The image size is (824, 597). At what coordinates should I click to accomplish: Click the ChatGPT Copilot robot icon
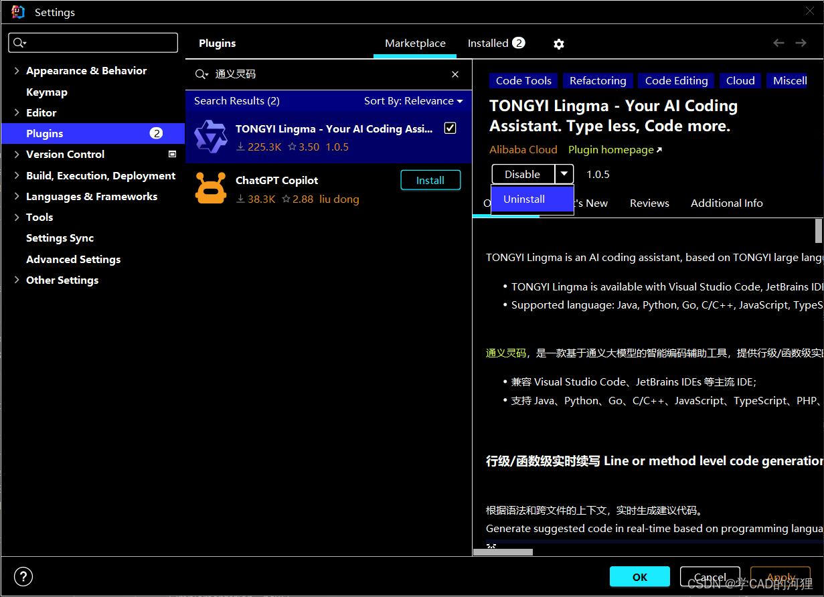211,188
